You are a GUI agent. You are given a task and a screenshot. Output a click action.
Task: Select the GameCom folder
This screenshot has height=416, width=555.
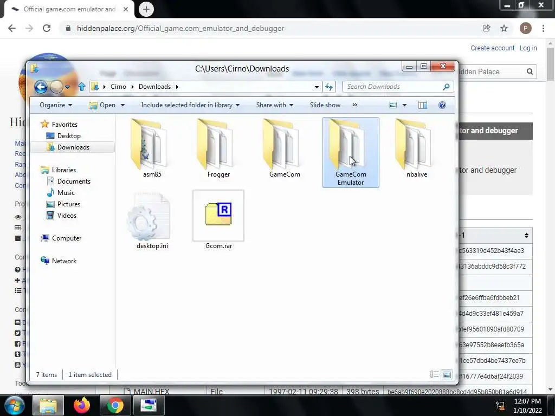click(285, 148)
